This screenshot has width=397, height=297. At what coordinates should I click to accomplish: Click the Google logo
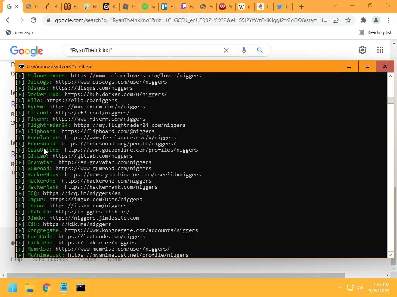[27, 51]
